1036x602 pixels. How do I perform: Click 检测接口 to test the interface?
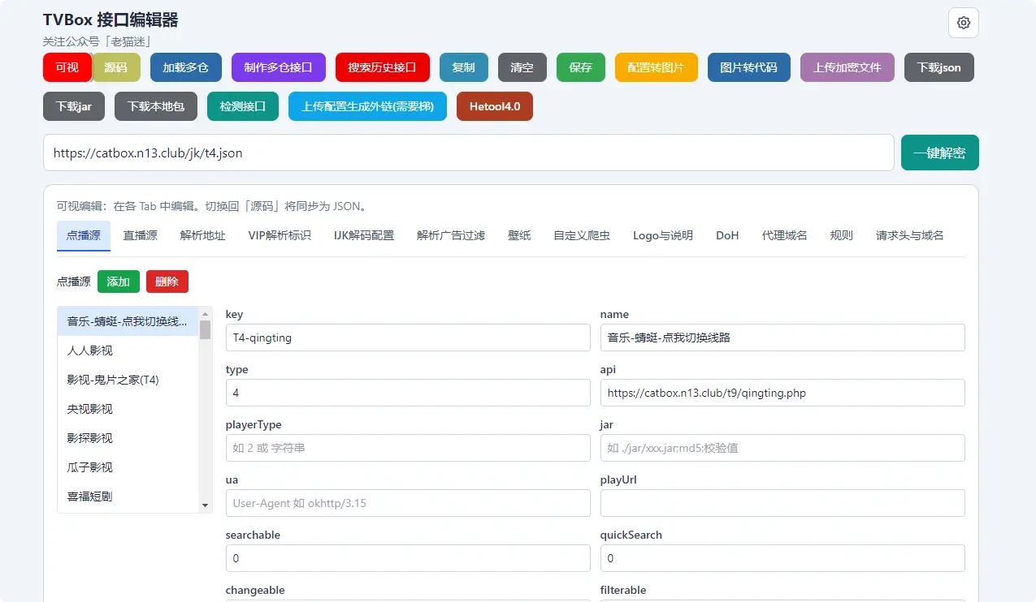click(x=242, y=105)
